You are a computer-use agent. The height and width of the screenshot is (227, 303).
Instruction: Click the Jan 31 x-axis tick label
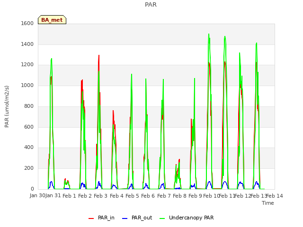coord(53,195)
